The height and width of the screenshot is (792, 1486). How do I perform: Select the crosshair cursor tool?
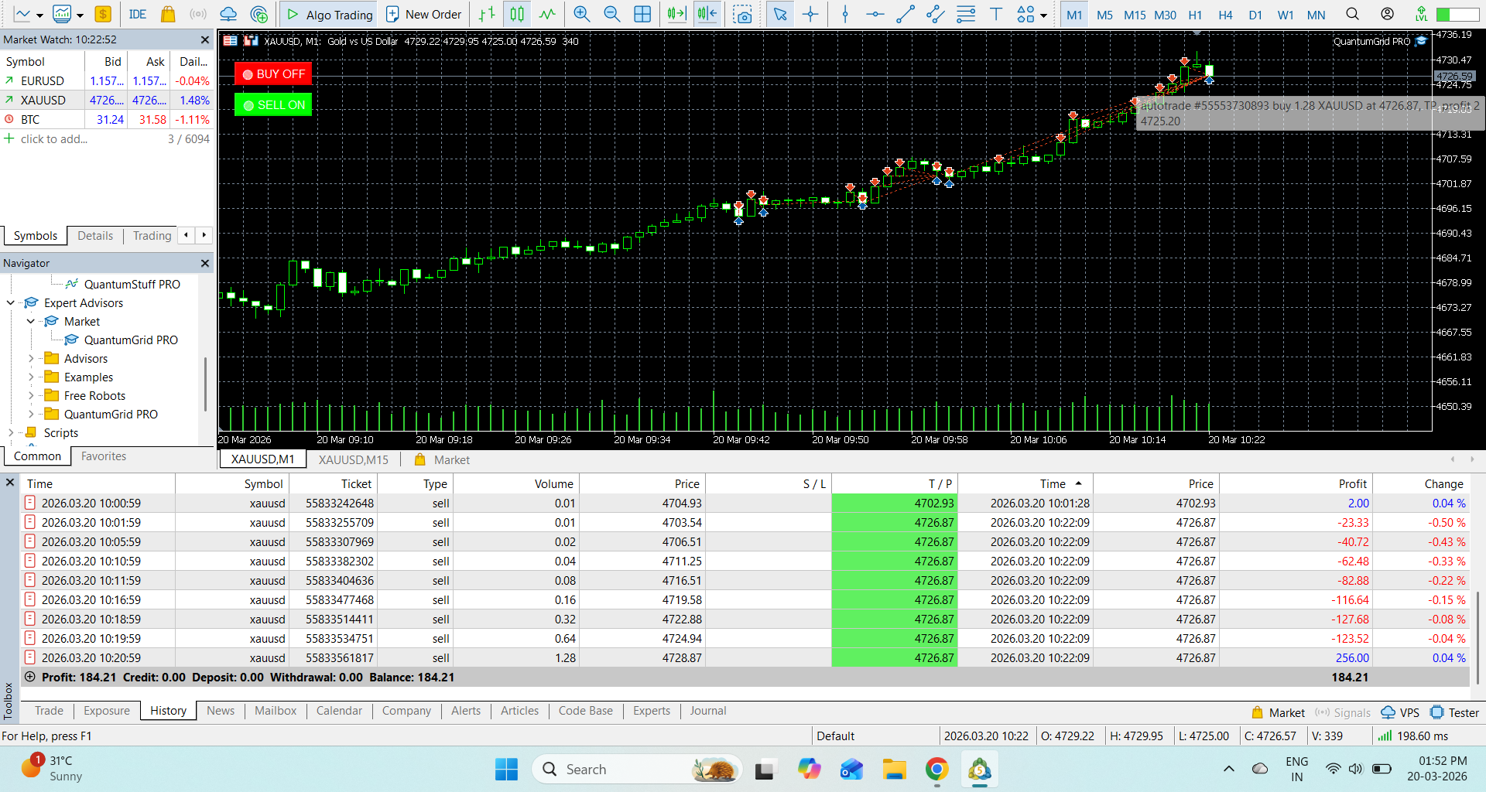[810, 14]
